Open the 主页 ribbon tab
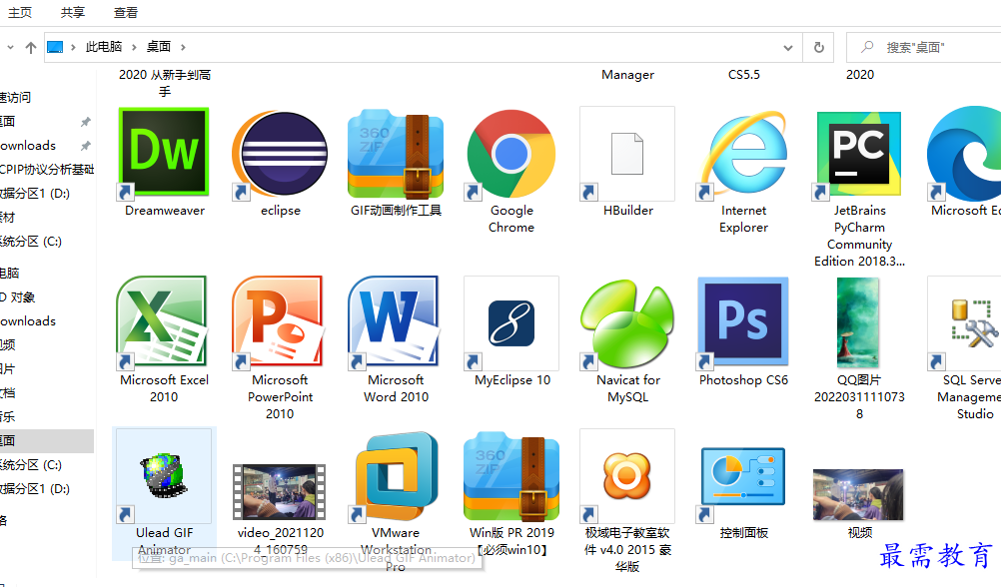The image size is (1001, 587). [x=20, y=12]
